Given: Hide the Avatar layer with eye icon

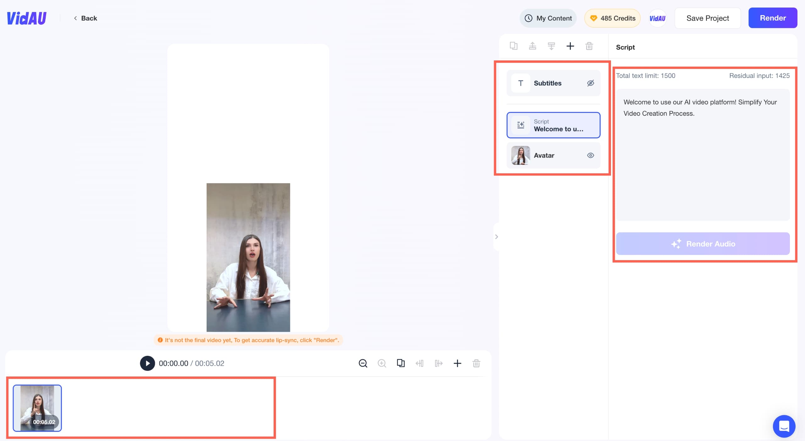Looking at the screenshot, I should click(591, 155).
